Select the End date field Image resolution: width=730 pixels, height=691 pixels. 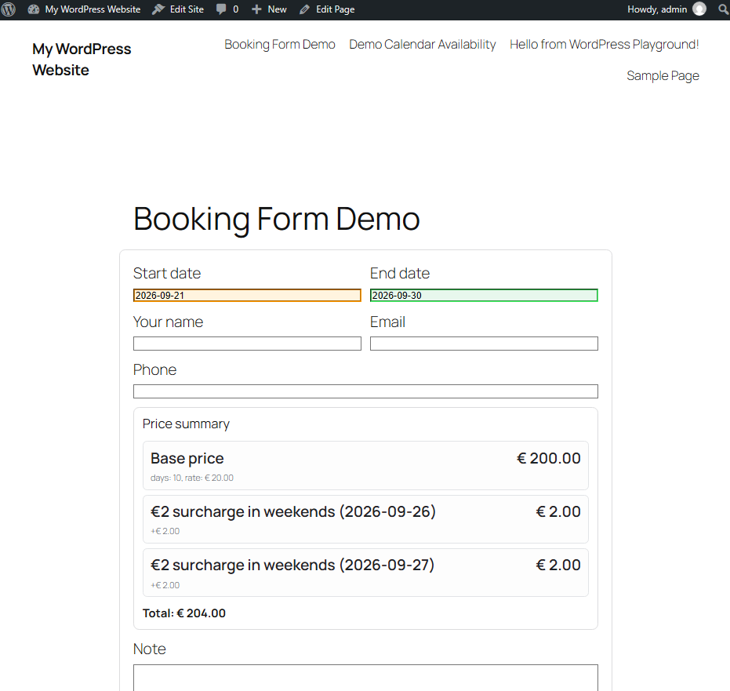tap(485, 295)
